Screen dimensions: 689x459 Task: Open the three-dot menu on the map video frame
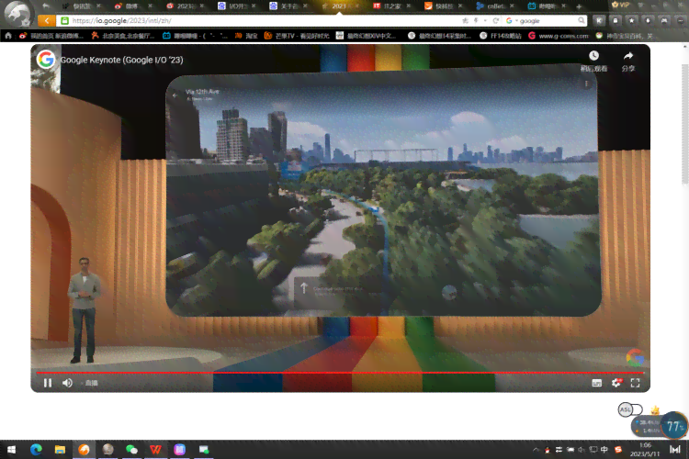pos(586,84)
